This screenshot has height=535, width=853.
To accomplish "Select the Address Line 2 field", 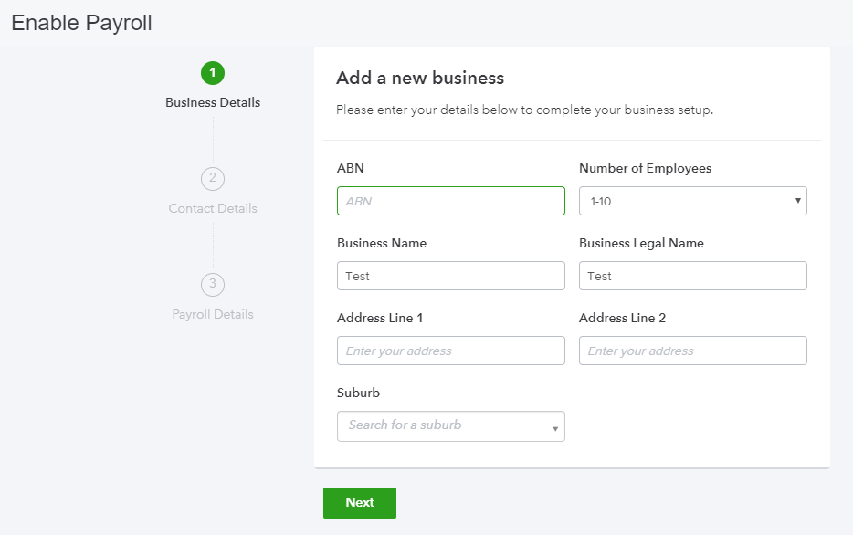I will (692, 351).
